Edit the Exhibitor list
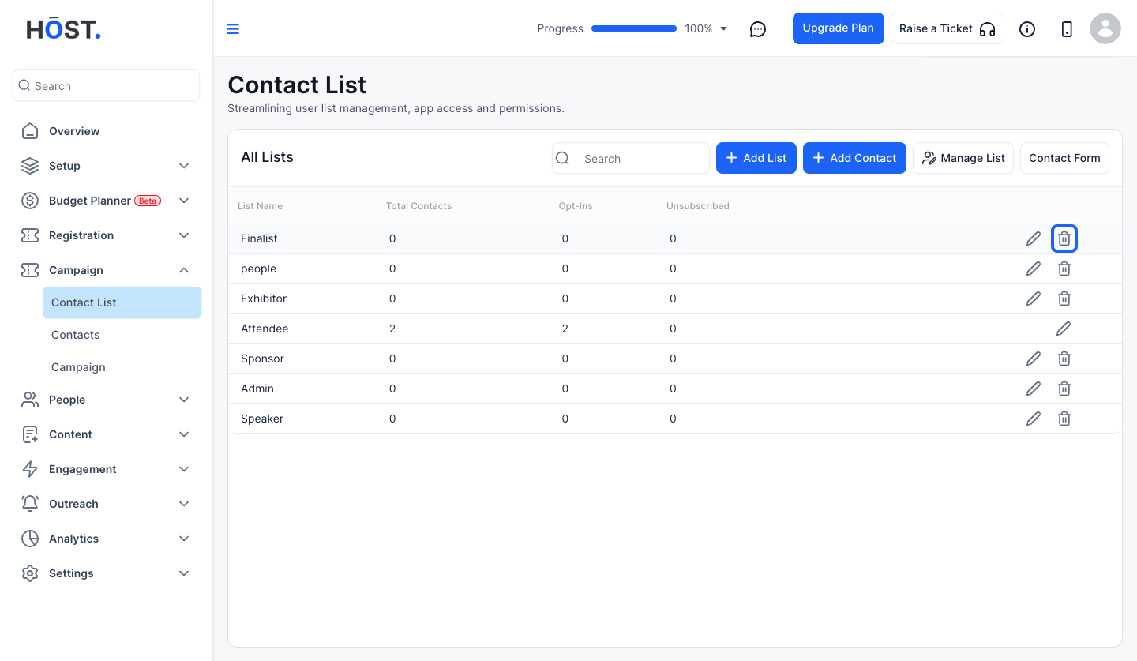This screenshot has height=661, width=1137. tap(1034, 299)
